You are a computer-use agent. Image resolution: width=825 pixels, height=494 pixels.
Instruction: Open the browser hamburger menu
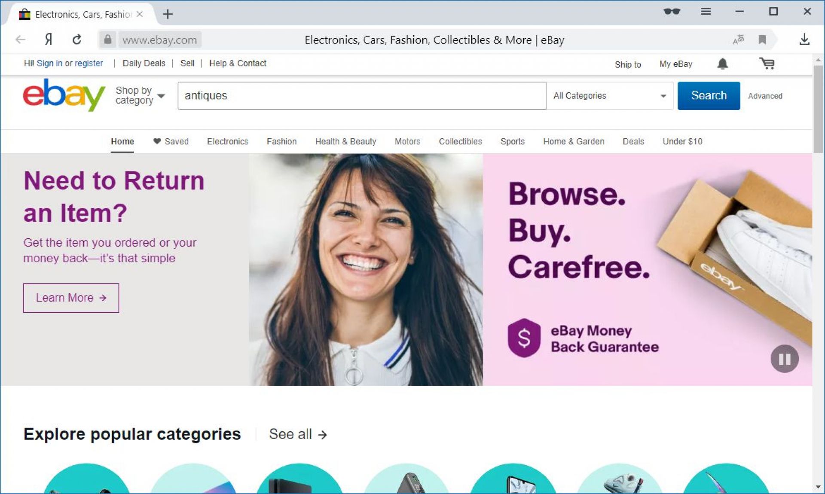[x=706, y=12]
